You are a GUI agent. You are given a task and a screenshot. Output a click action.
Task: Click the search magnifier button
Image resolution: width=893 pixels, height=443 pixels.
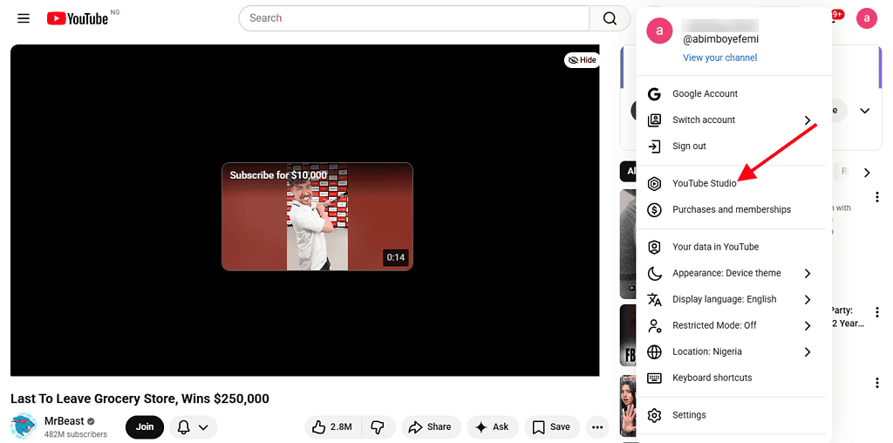tap(610, 18)
